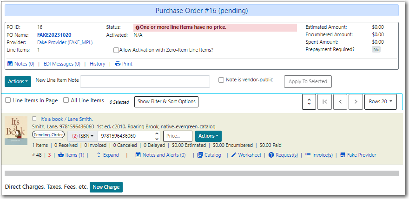
Task: Focus the New Line Item Note field
Action: pyautogui.click(x=145, y=82)
